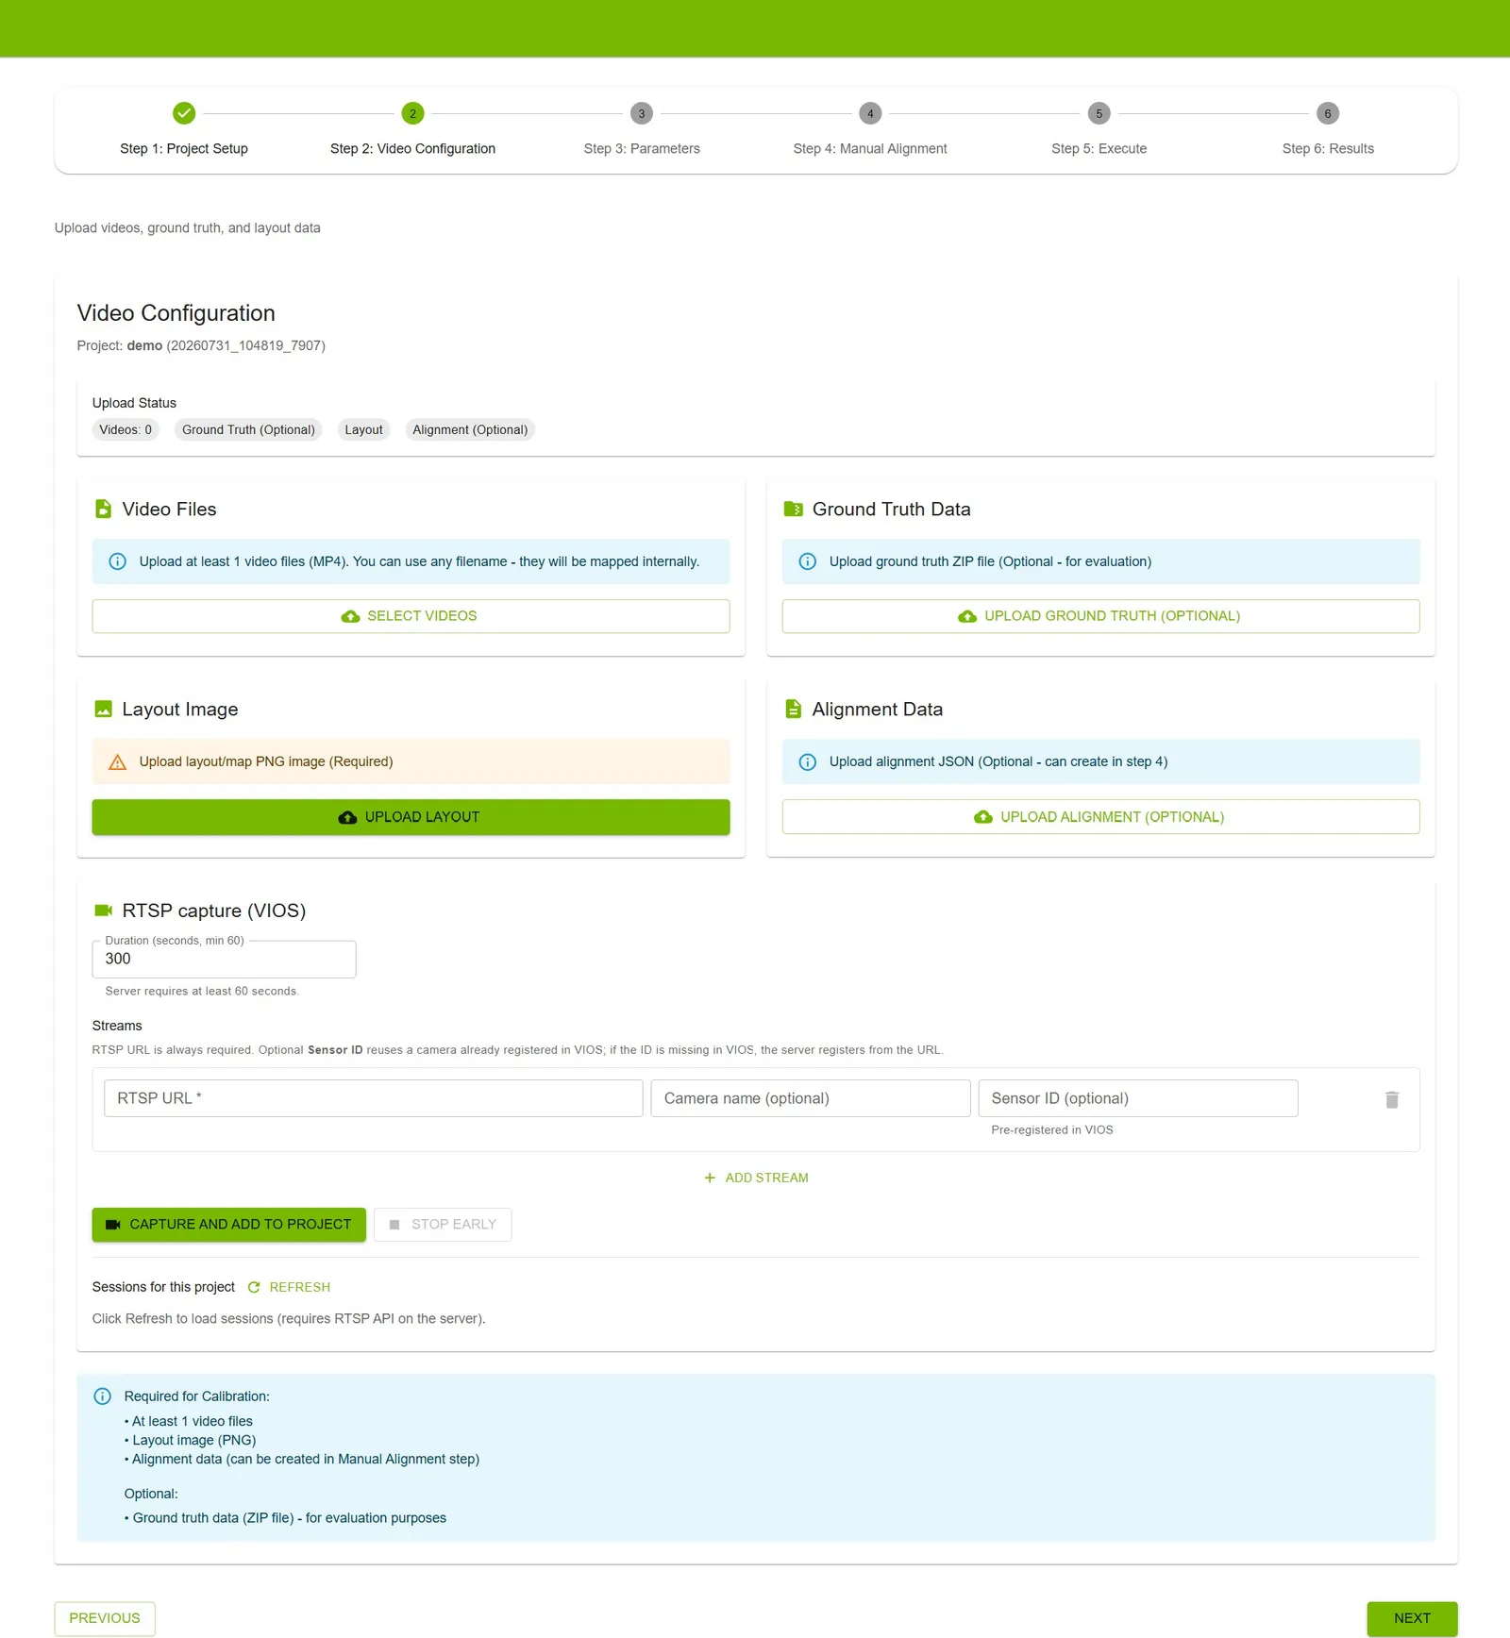
Task: Focus the RTSP URL field
Action: [x=374, y=1098]
